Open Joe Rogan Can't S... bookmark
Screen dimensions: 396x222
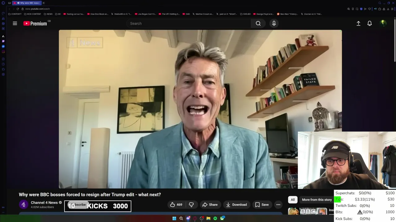tap(145, 14)
